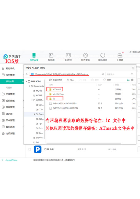Click the horizontal scrollbar in file list
The image size is (140, 199).
(x=84, y=143)
